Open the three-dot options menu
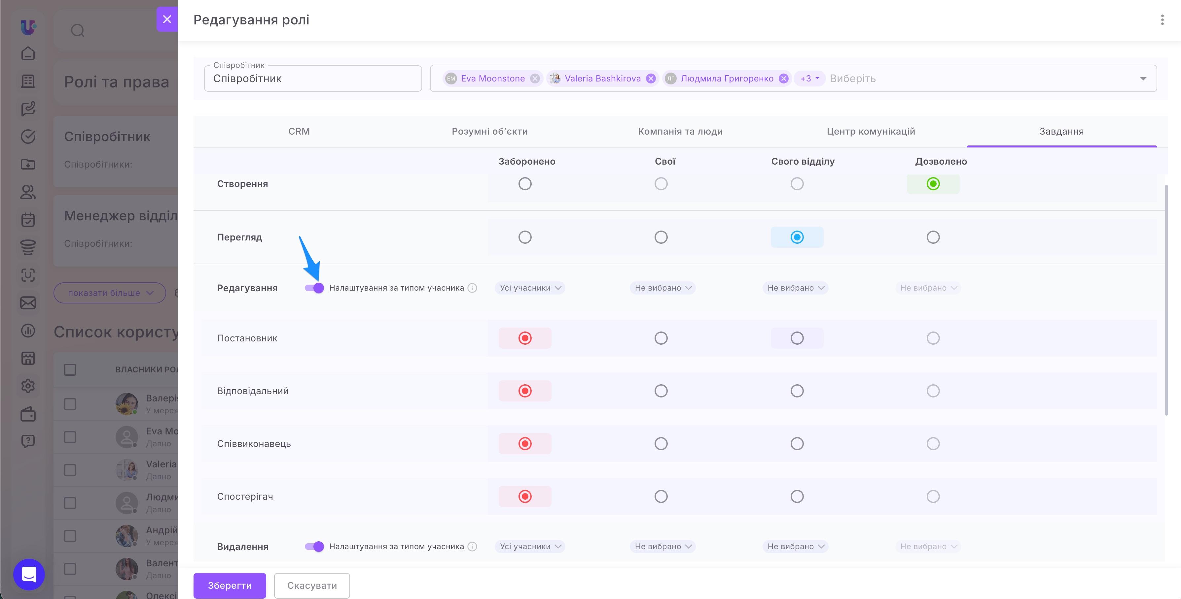Image resolution: width=1181 pixels, height=599 pixels. tap(1162, 20)
